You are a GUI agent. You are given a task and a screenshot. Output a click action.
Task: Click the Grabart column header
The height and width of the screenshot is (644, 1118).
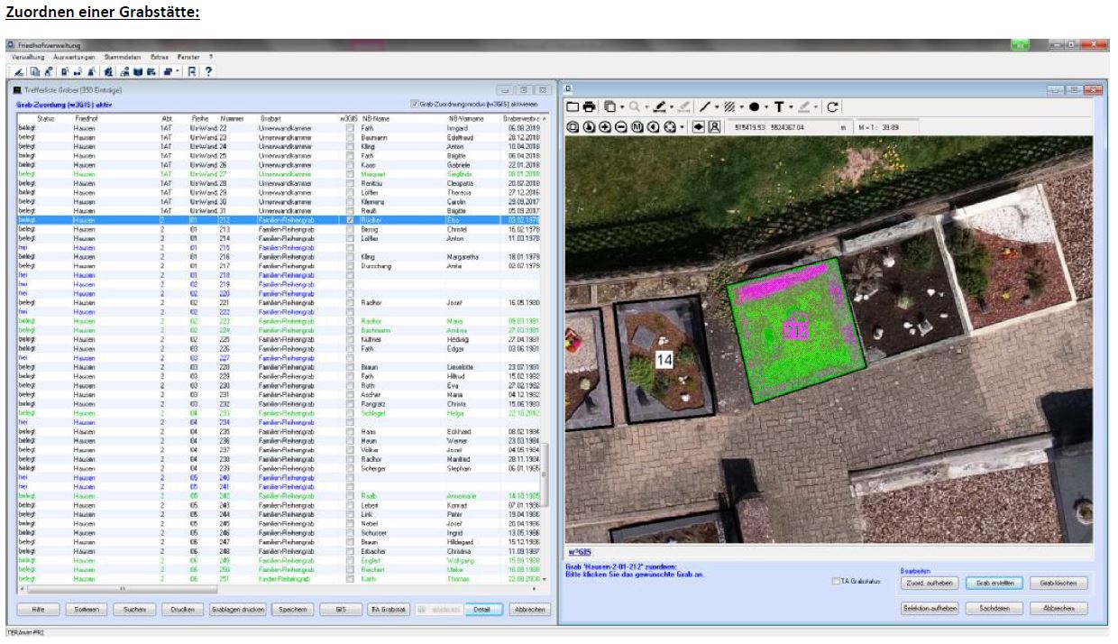coord(271,118)
